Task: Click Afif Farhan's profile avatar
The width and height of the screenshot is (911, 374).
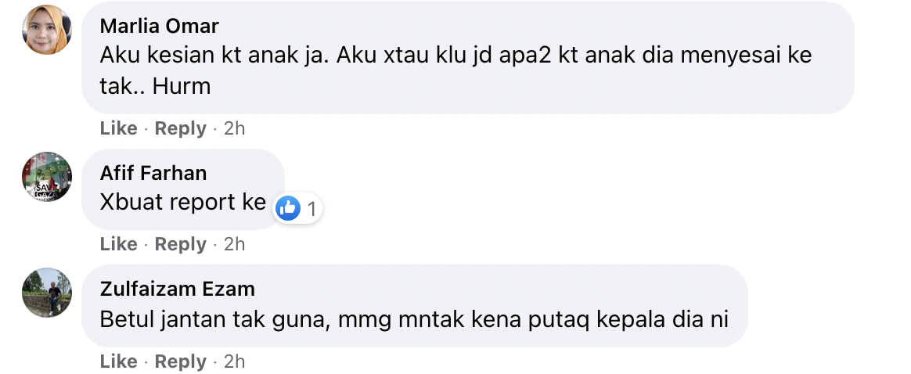Action: point(47,176)
